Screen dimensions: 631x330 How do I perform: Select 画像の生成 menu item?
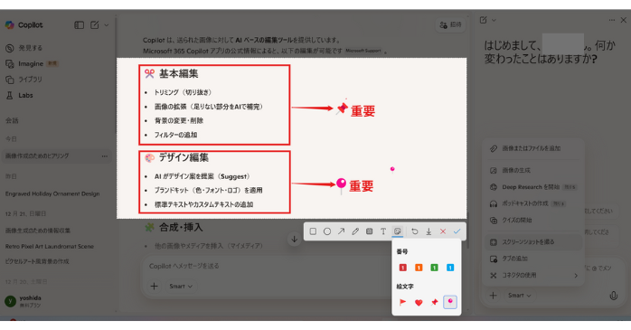coord(532,170)
